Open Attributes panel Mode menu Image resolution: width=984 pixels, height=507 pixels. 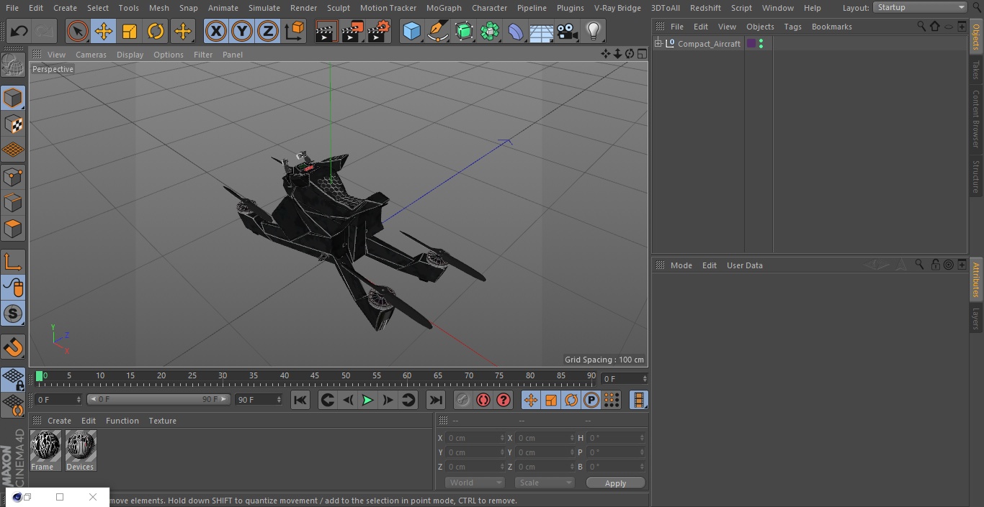click(x=681, y=265)
